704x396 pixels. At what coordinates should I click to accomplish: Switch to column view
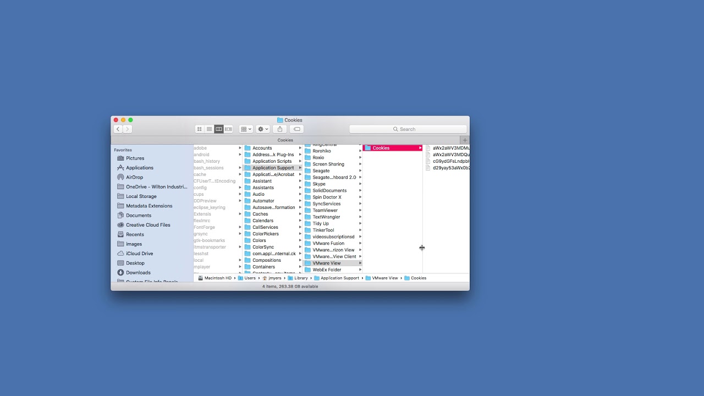point(219,129)
